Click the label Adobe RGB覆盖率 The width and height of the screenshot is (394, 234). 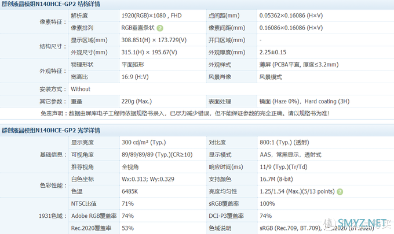click(94, 216)
